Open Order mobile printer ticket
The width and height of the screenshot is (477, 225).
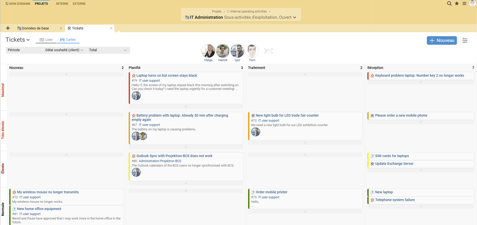(x=272, y=192)
